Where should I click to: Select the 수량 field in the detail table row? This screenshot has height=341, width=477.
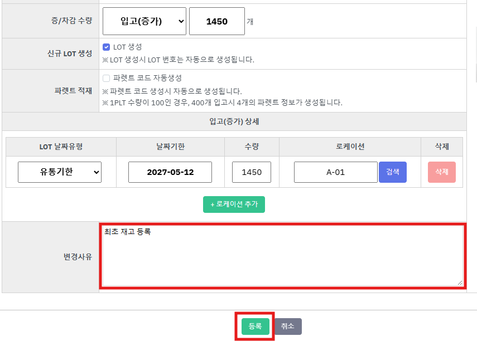click(251, 172)
